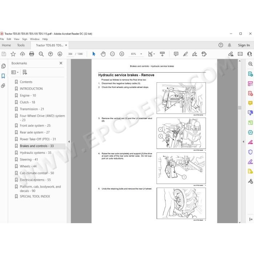
Task: Open the find text magnifier tool
Action: coord(41,54)
